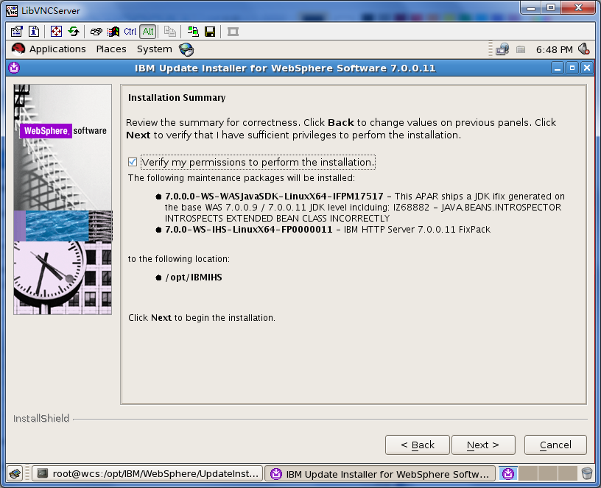Click Installation Summary heading
This screenshot has width=601, height=488.
click(x=177, y=98)
